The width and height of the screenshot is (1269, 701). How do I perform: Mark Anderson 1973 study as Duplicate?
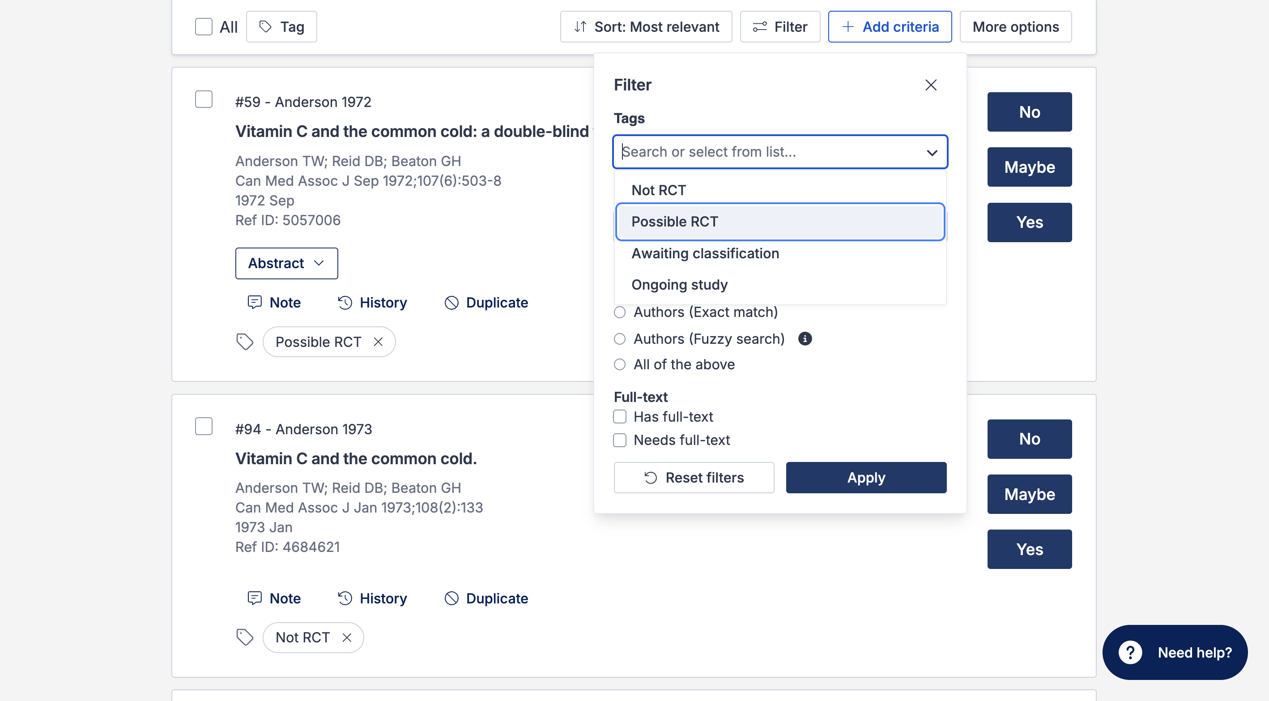pyautogui.click(x=486, y=598)
